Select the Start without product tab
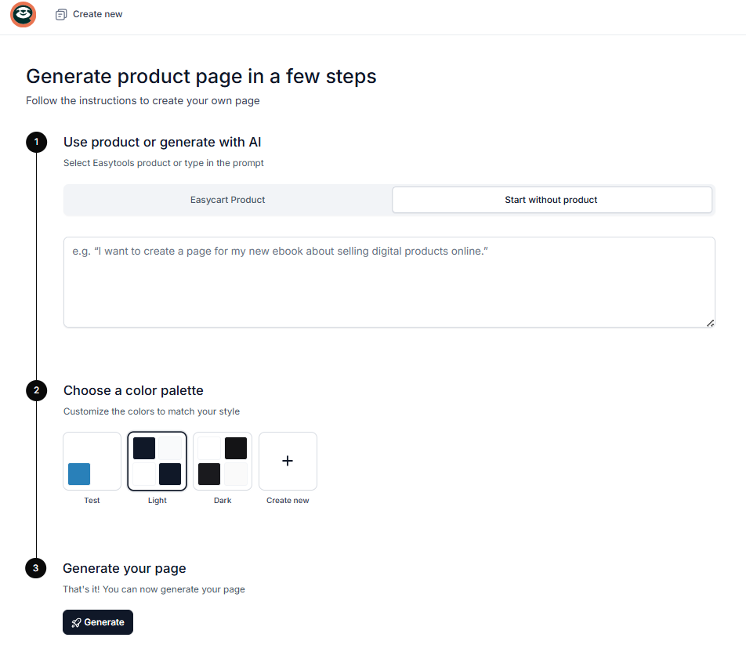The image size is (746, 652). click(x=552, y=200)
